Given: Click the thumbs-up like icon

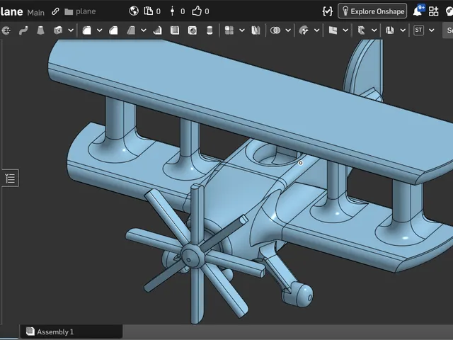Looking at the screenshot, I should coord(197,11).
